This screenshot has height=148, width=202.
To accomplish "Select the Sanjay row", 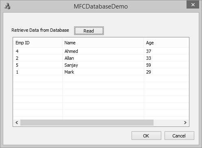I will point(101,65).
